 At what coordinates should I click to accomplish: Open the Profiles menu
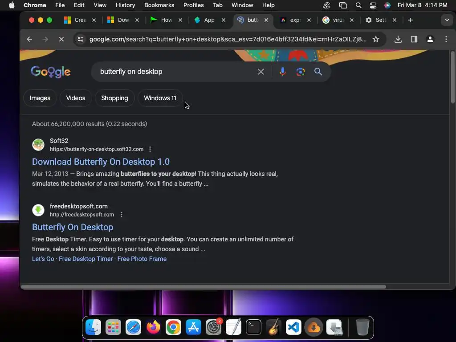(x=193, y=5)
